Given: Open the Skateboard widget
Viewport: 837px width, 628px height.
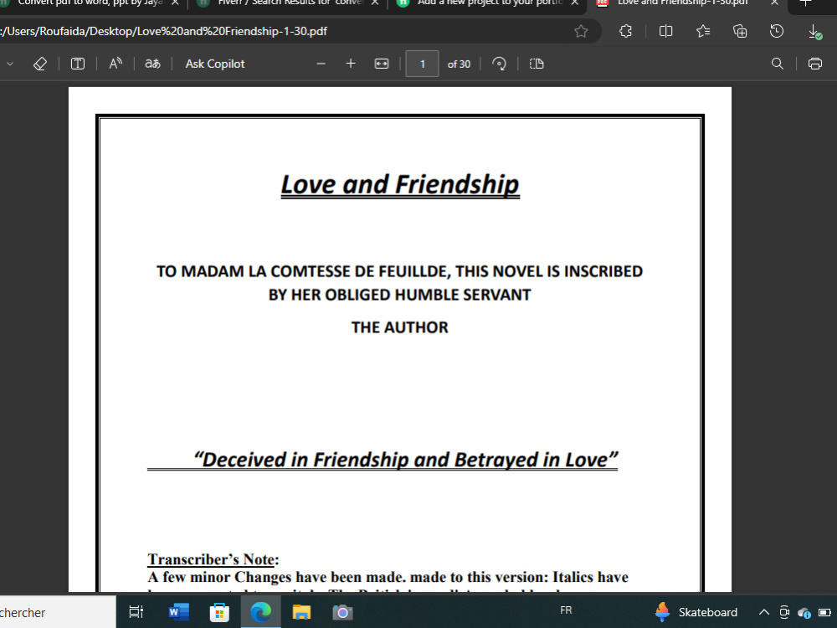Looking at the screenshot, I should (696, 613).
